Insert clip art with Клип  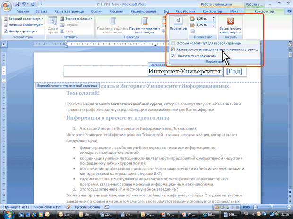(x=67, y=31)
